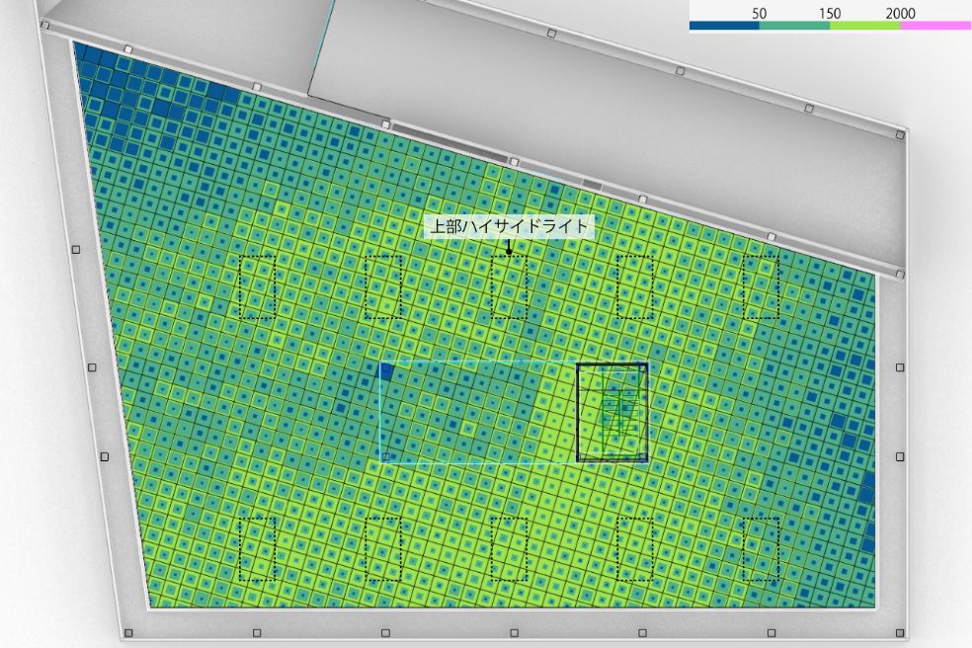The height and width of the screenshot is (648, 972).
Task: Click rightmost dotted rectangle in the lower row
Action: [x=761, y=548]
